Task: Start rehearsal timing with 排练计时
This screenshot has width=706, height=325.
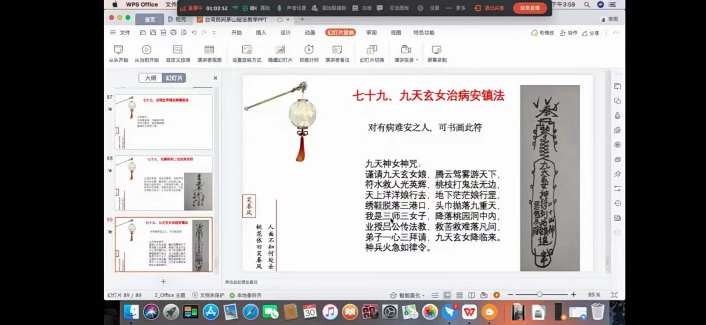Action: [x=308, y=54]
